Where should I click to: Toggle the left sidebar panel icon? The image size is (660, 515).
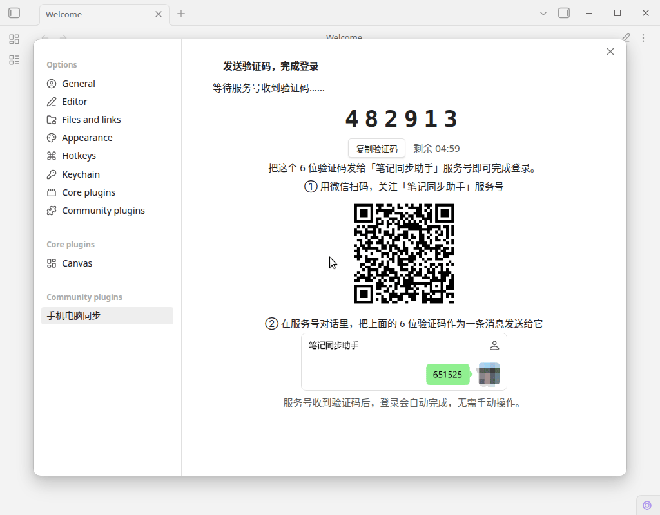click(14, 13)
